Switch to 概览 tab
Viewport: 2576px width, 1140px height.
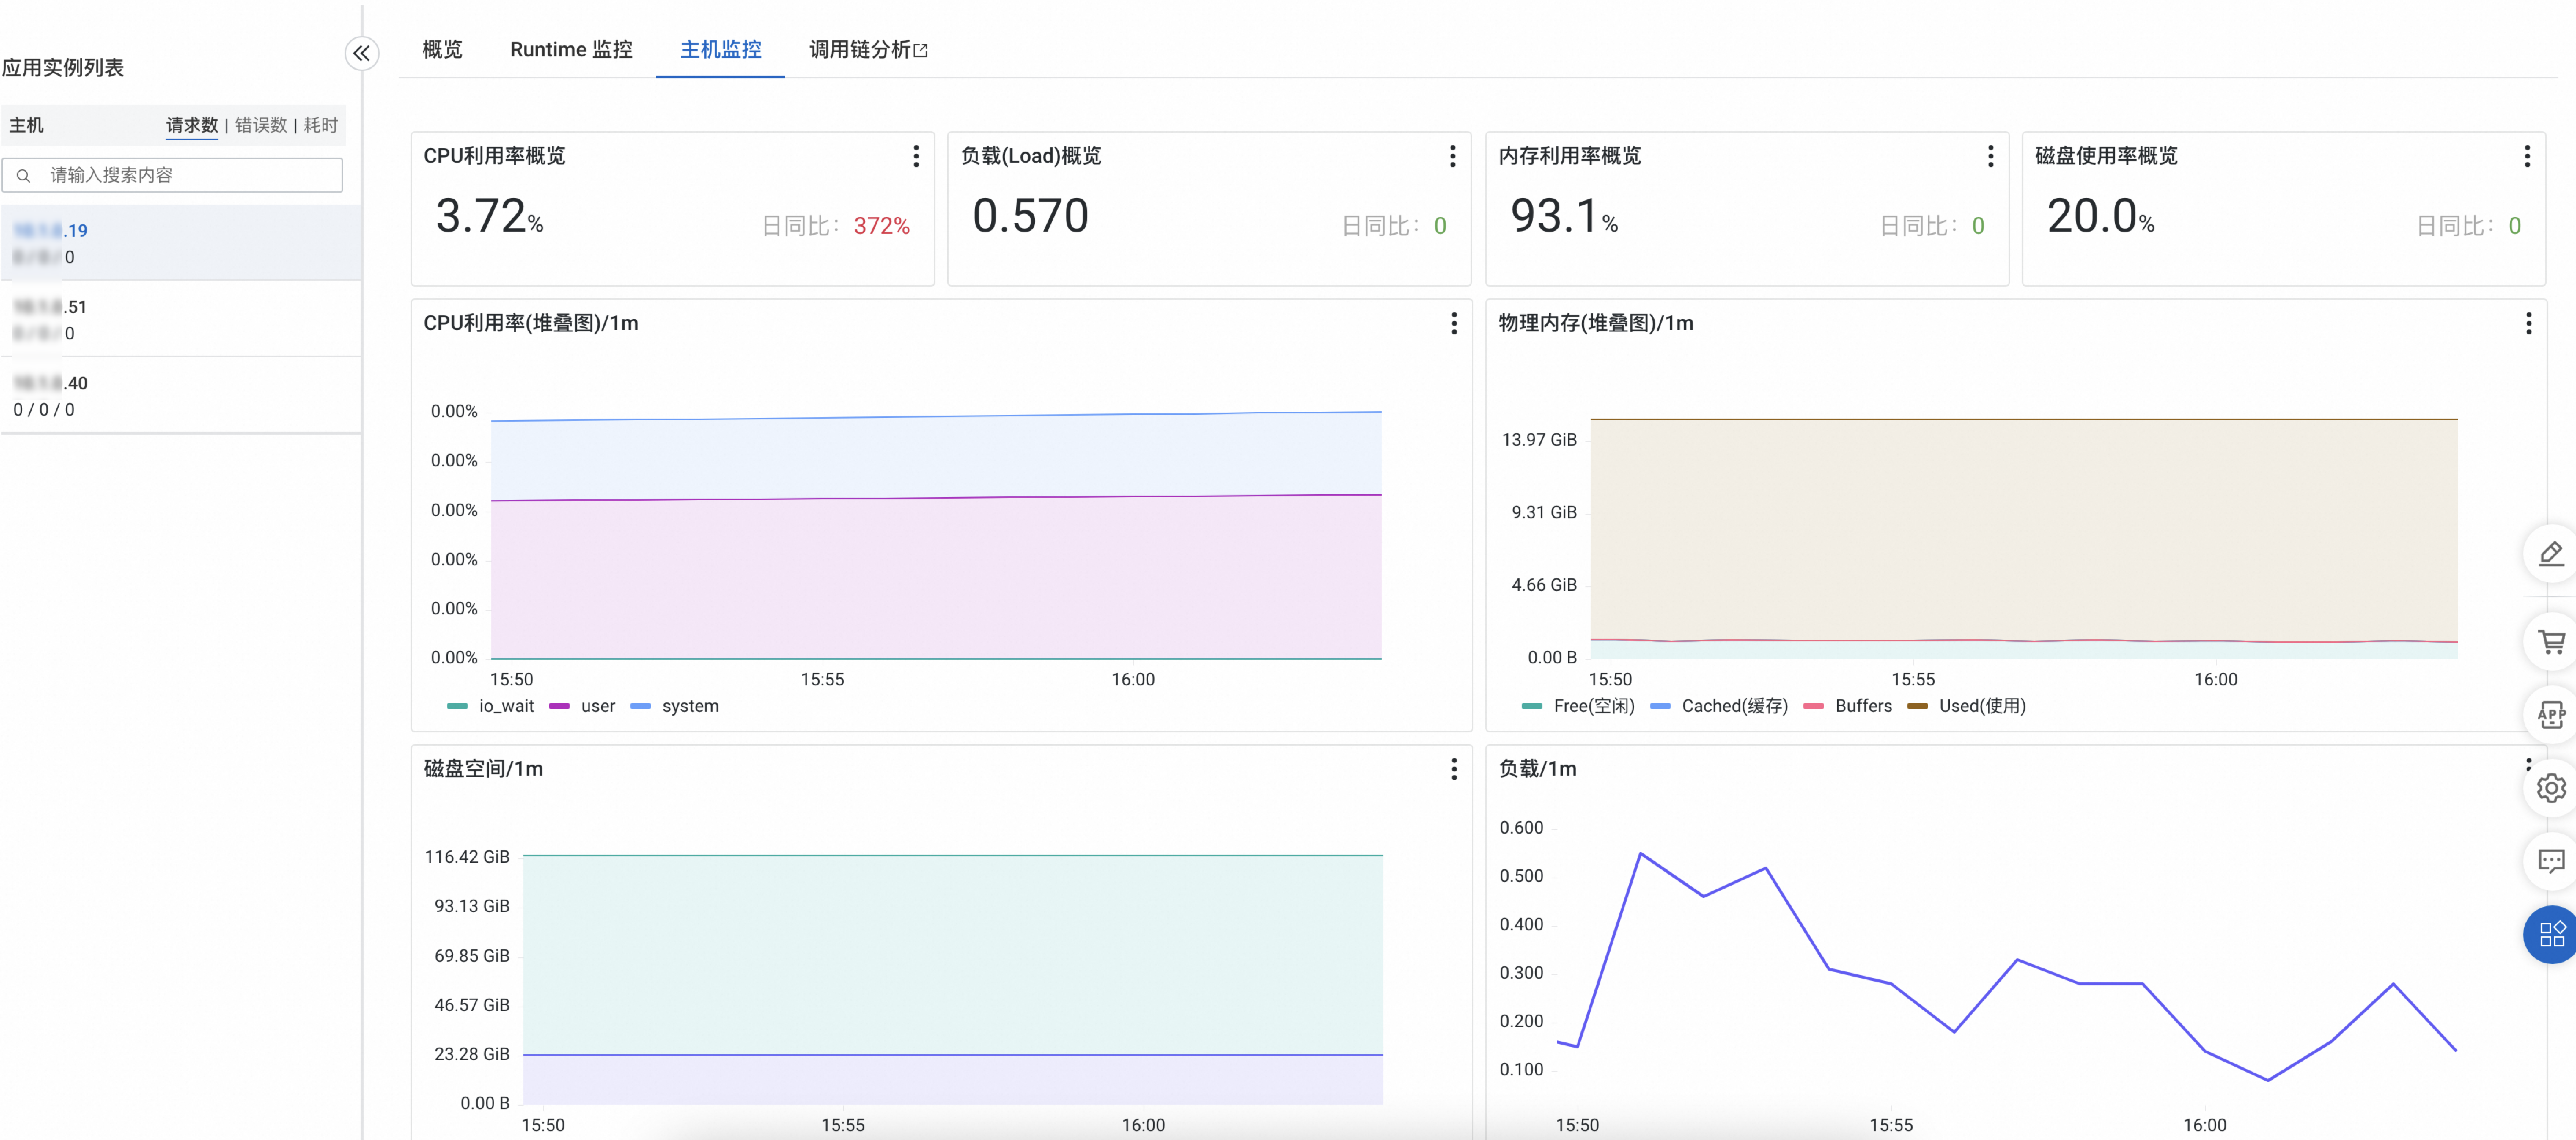click(442, 49)
